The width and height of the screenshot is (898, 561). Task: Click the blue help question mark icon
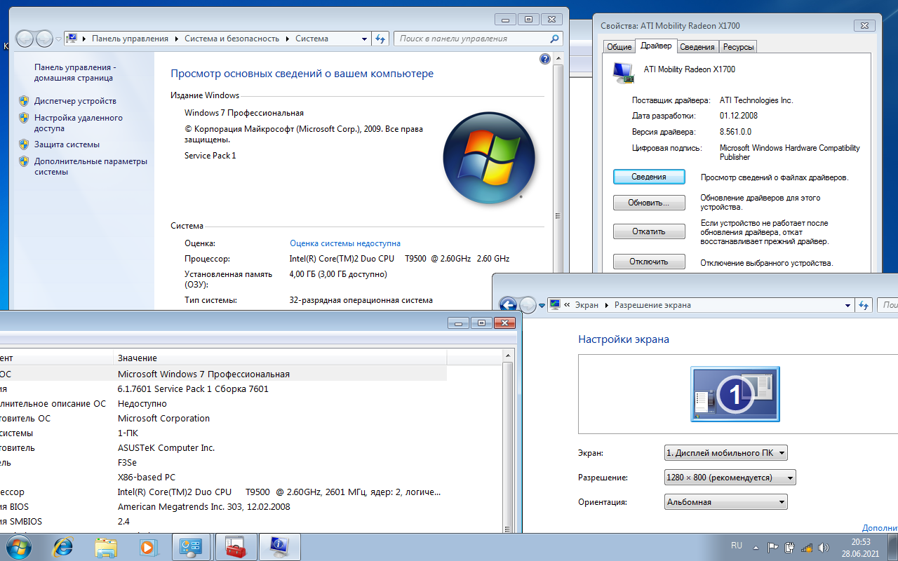545,60
